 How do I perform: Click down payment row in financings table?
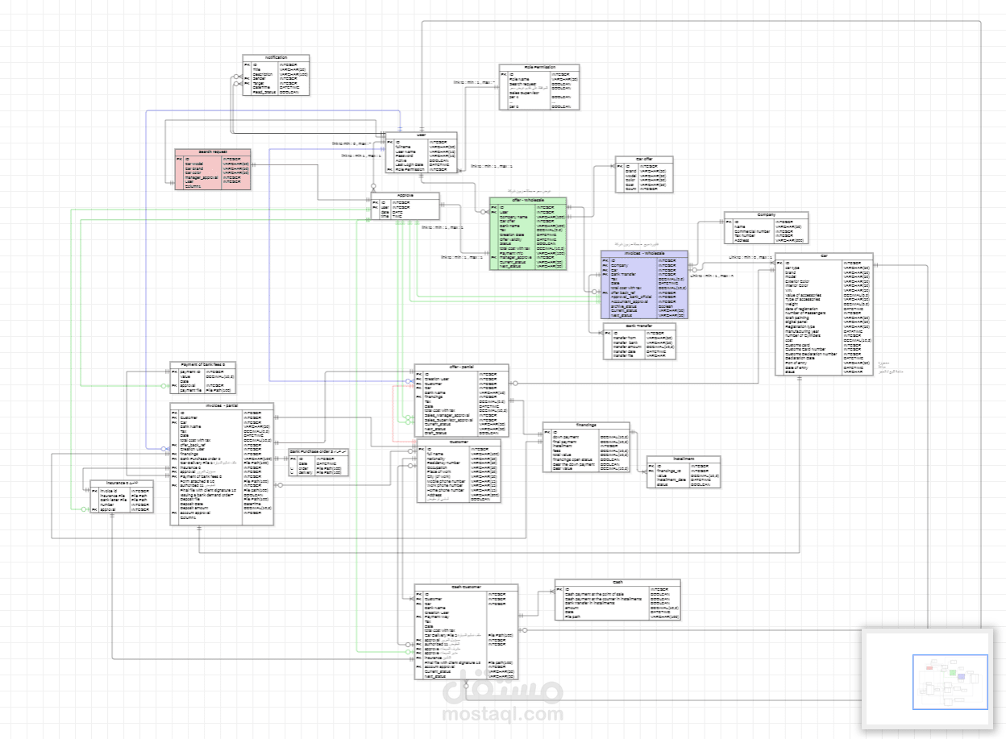pyautogui.click(x=586, y=437)
